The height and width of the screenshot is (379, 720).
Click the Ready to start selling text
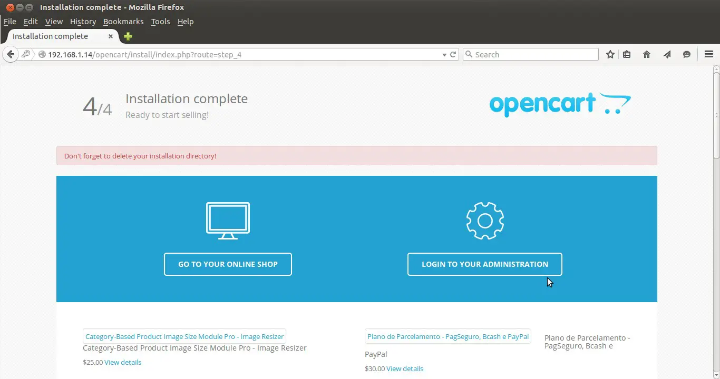[167, 115]
